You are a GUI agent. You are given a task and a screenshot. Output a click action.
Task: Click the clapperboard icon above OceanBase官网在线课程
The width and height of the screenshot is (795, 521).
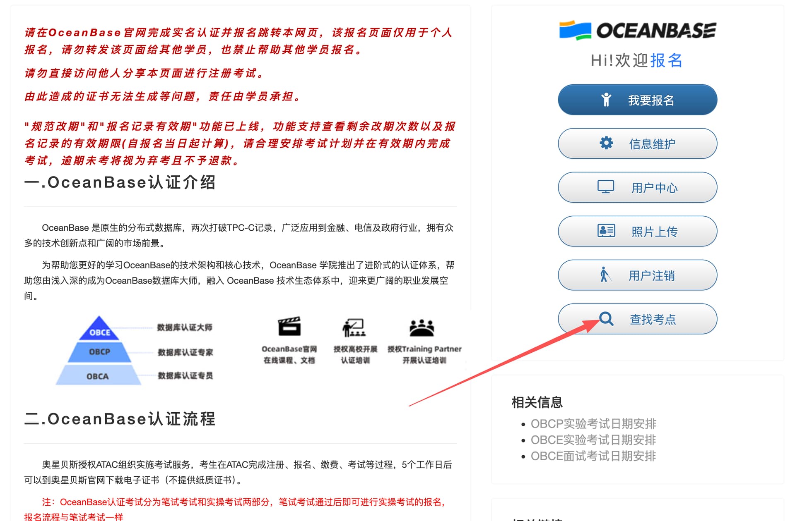point(289,327)
